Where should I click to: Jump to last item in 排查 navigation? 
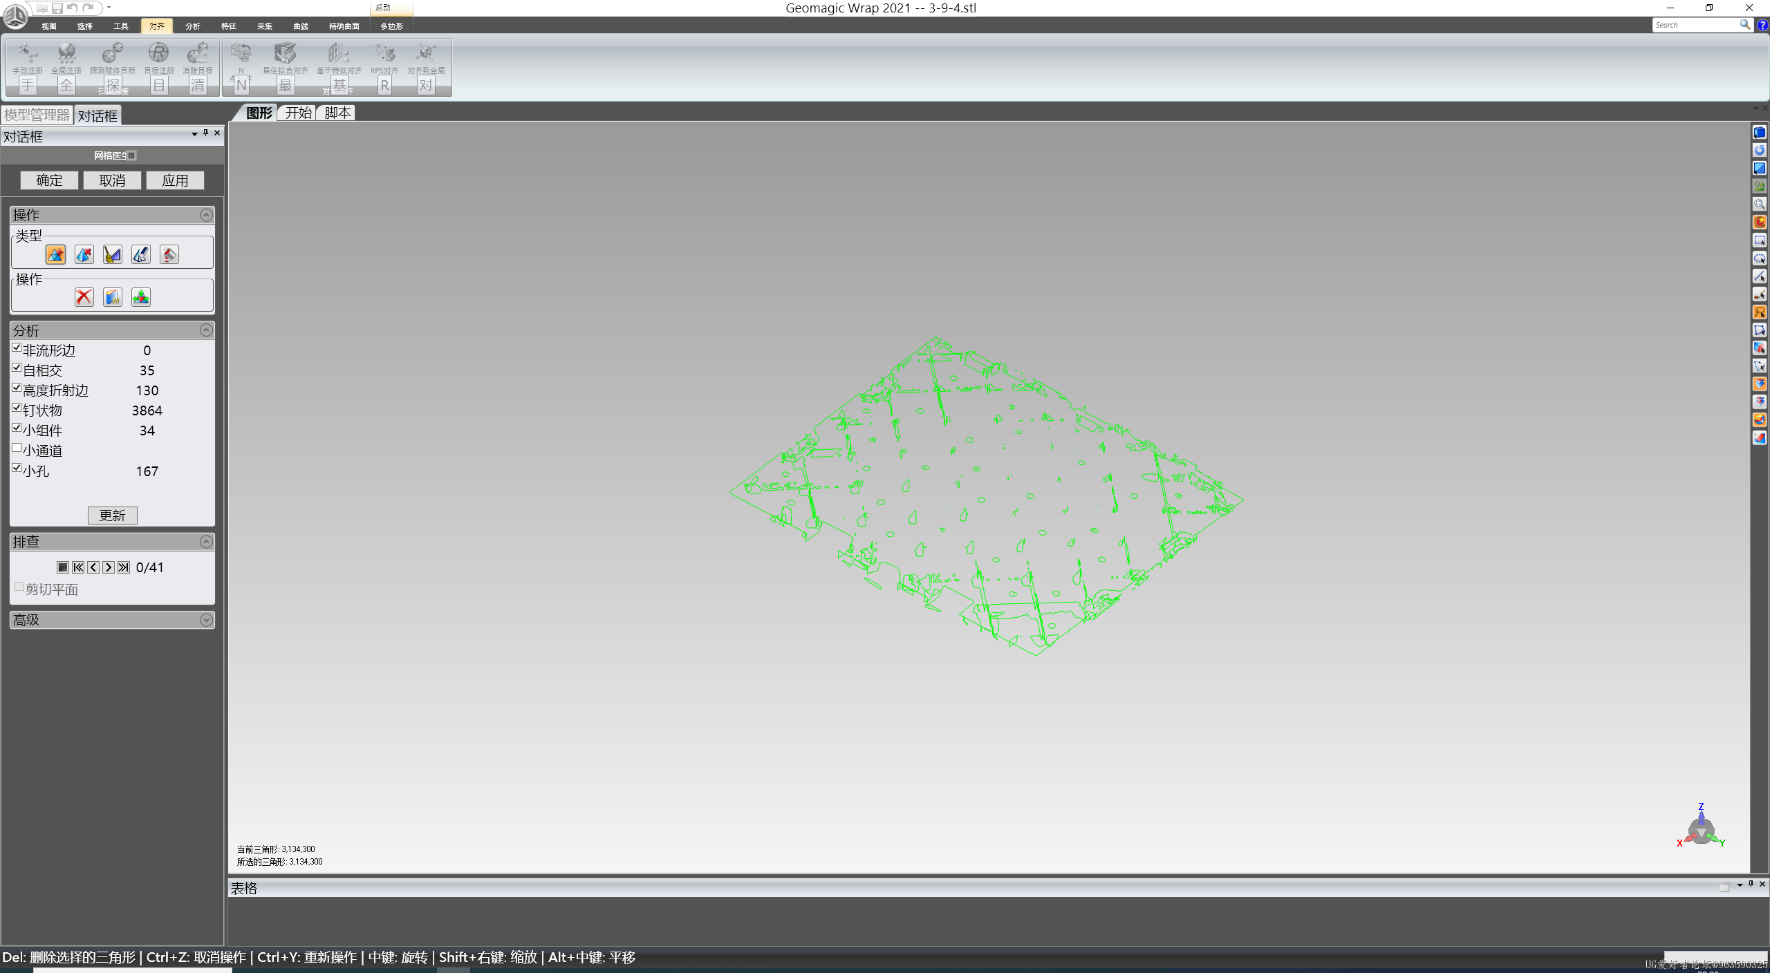tap(124, 567)
